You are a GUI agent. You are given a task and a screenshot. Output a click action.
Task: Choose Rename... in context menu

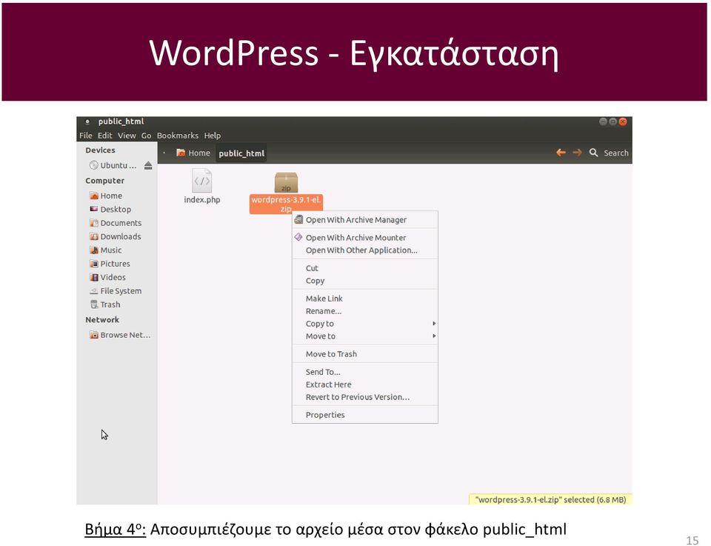coord(365,311)
